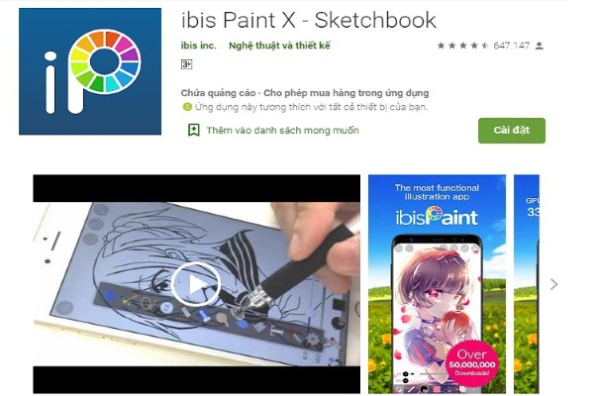Viewport: 594px width, 396px height.
Task: Click the Cài đặt install button
Action: pos(512,131)
